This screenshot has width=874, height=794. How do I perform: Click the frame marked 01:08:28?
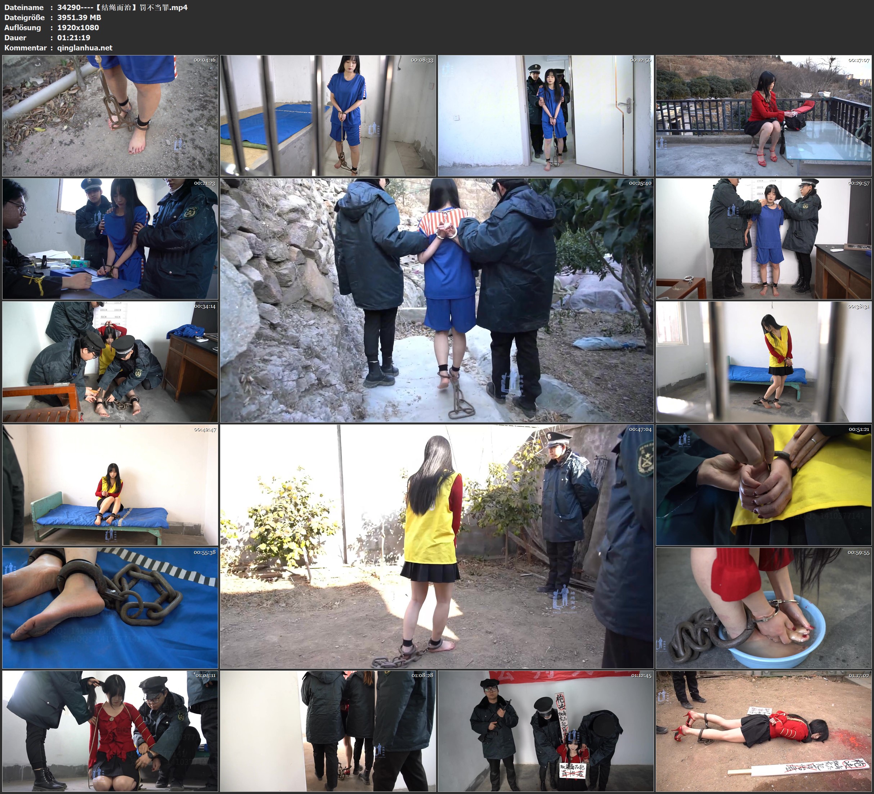[x=328, y=731]
